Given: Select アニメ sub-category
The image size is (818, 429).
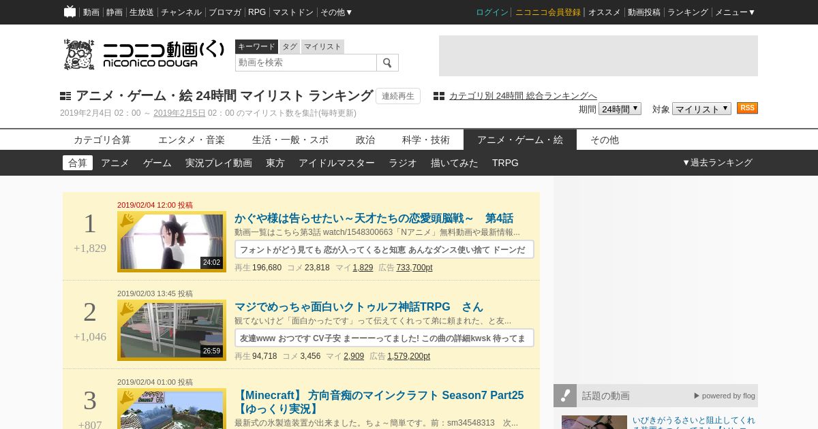Looking at the screenshot, I should coord(115,163).
